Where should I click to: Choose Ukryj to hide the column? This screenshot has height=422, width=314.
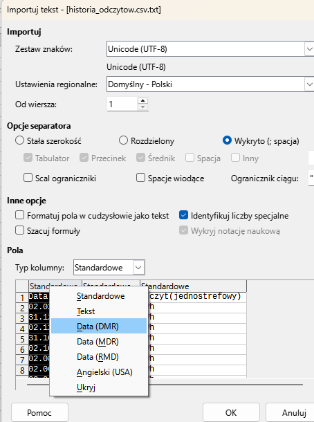point(99,387)
